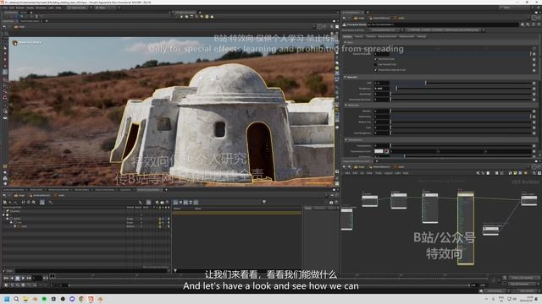Toggle the Use Point Color checkbox
The height and width of the screenshot is (304, 542).
click(x=375, y=59)
